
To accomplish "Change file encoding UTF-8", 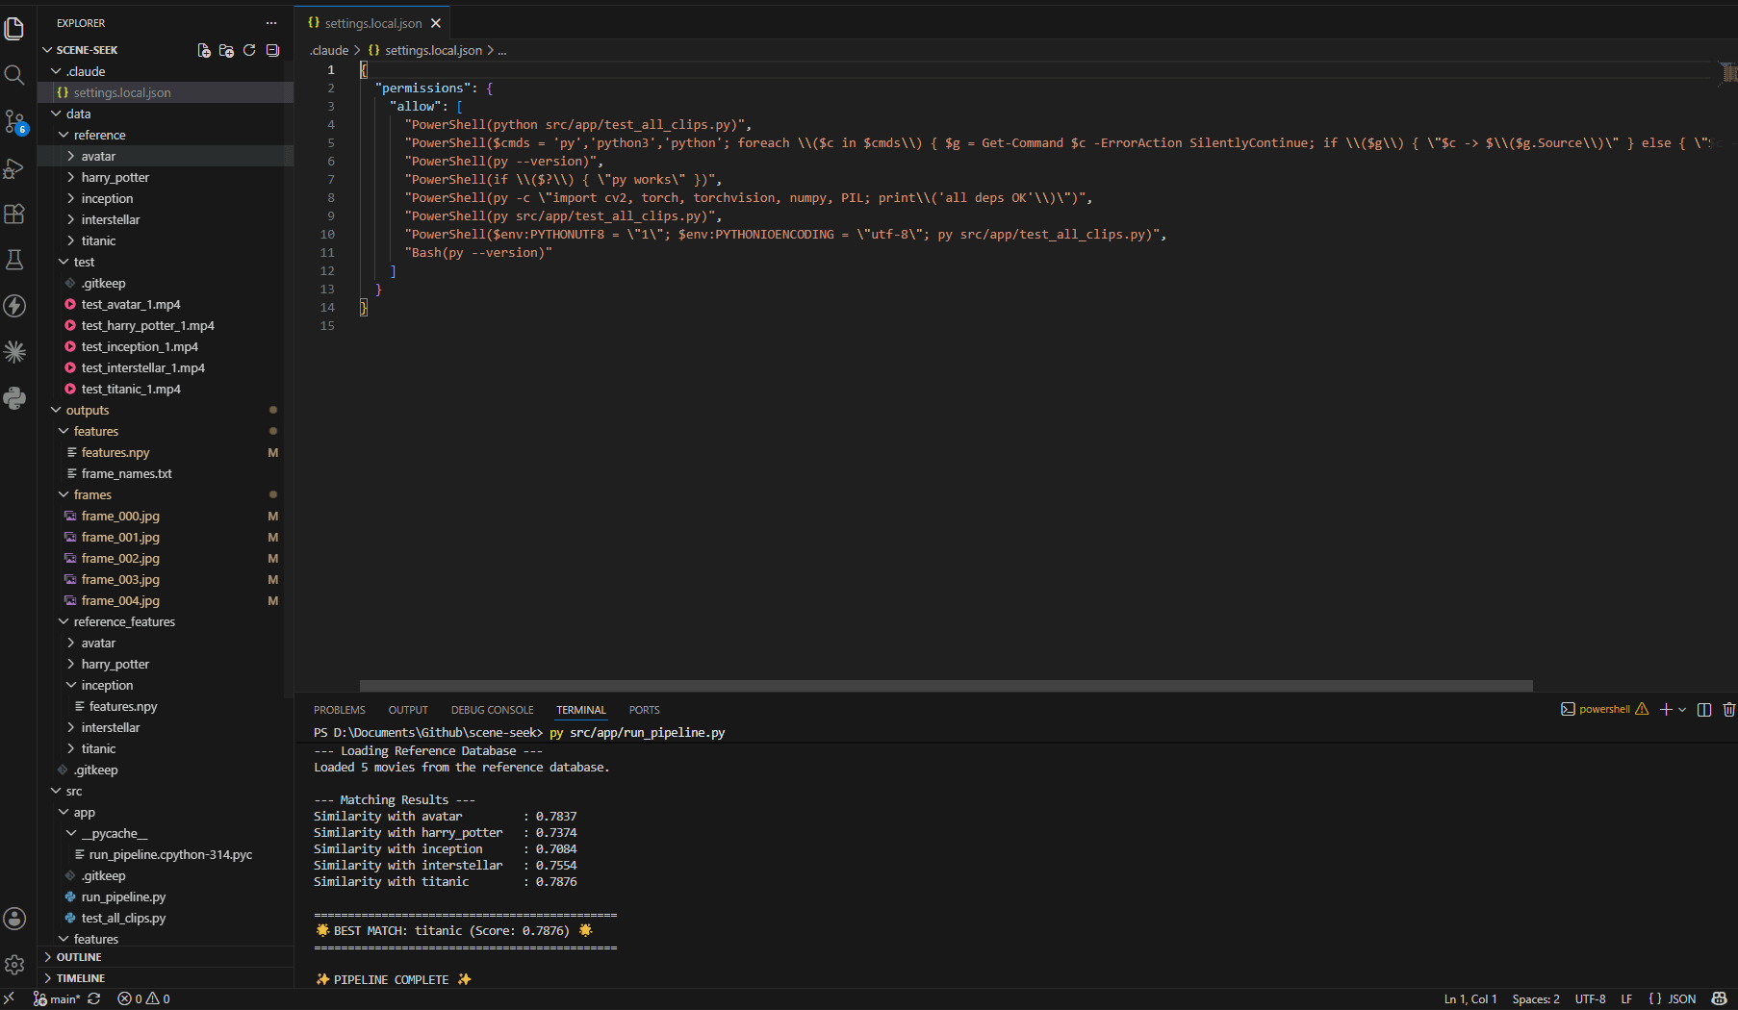I will coord(1590,998).
